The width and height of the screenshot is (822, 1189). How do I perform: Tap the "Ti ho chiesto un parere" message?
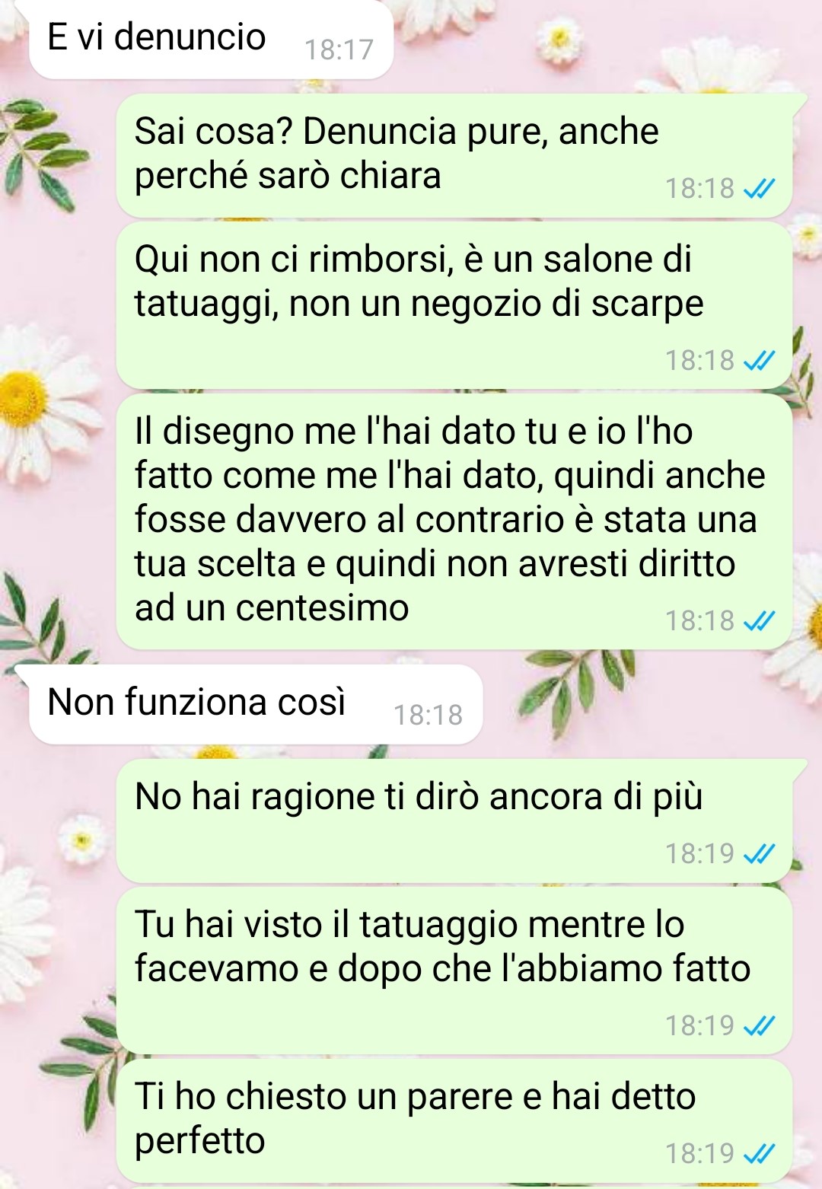point(454,1121)
